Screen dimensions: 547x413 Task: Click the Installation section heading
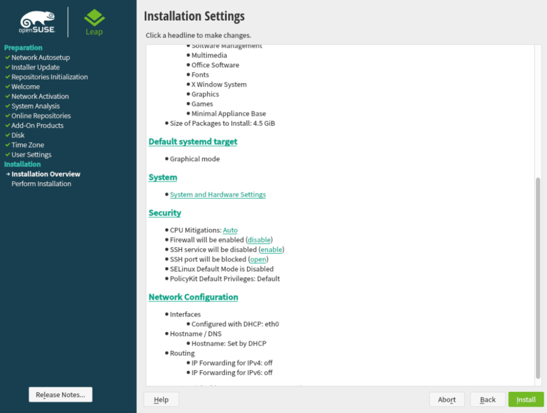click(x=22, y=164)
